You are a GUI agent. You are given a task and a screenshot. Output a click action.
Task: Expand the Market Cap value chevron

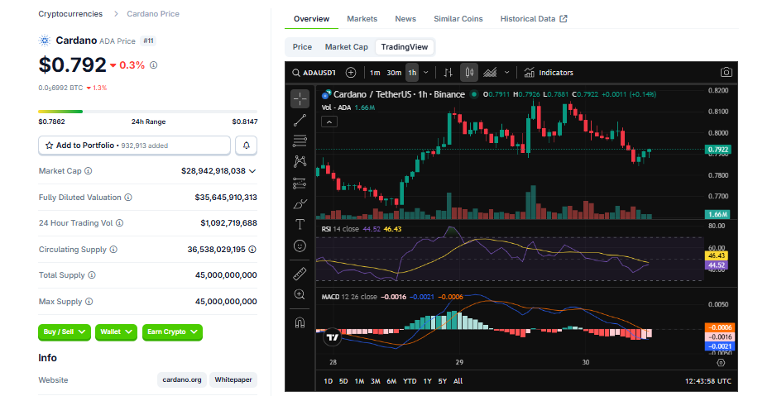click(x=252, y=171)
